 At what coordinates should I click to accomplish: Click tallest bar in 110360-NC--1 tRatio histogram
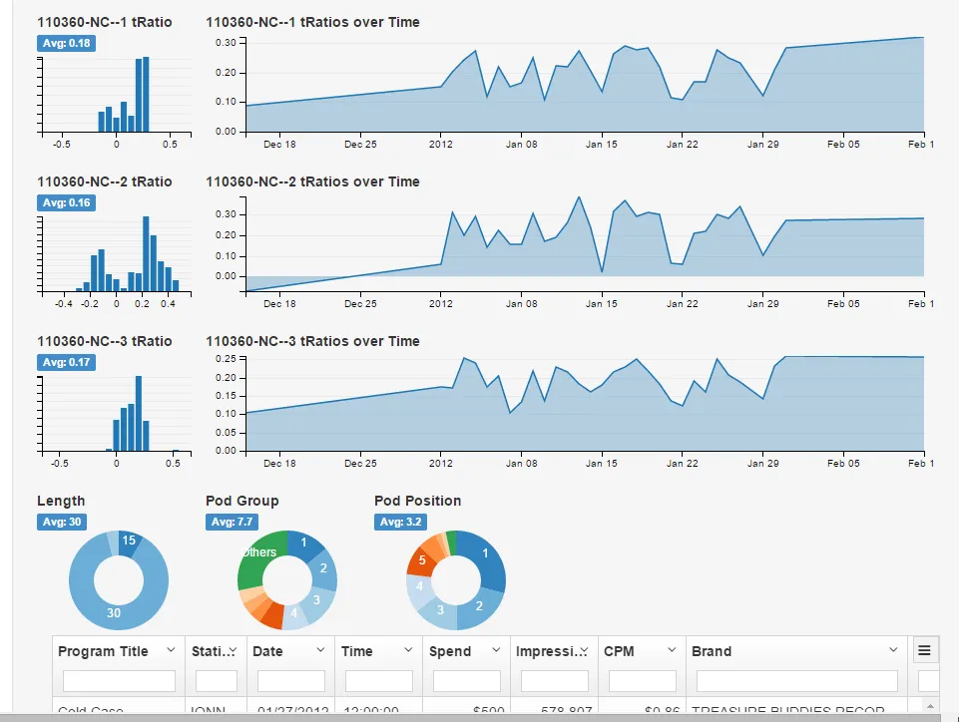pos(146,95)
